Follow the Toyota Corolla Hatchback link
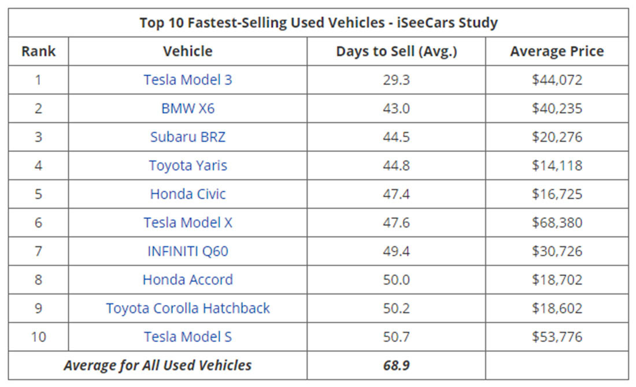Screen dimensions: 636x387 pos(188,308)
